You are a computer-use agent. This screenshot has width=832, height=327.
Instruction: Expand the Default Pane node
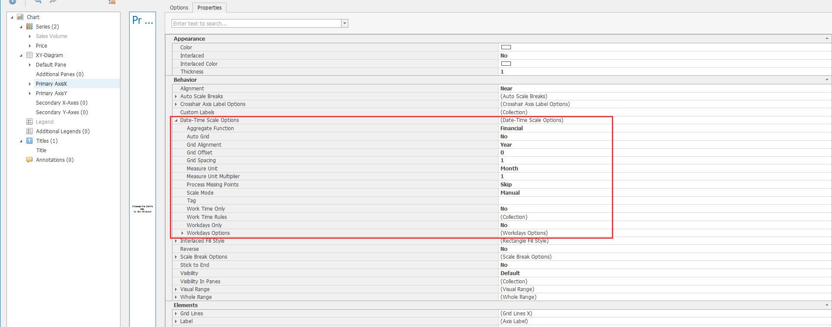point(30,65)
